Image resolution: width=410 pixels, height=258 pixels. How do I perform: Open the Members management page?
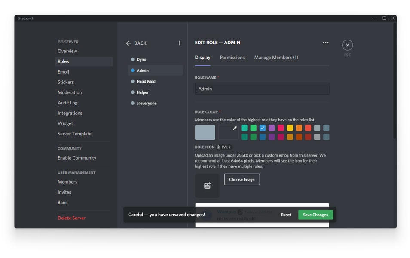pos(84,182)
